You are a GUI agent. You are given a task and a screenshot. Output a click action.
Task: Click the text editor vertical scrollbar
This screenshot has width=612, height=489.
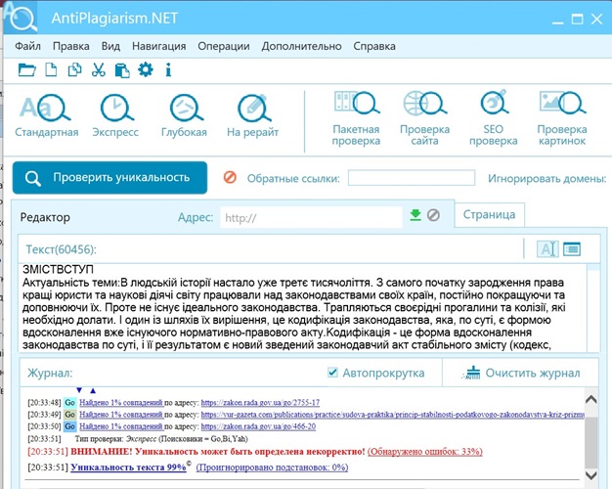(593, 308)
